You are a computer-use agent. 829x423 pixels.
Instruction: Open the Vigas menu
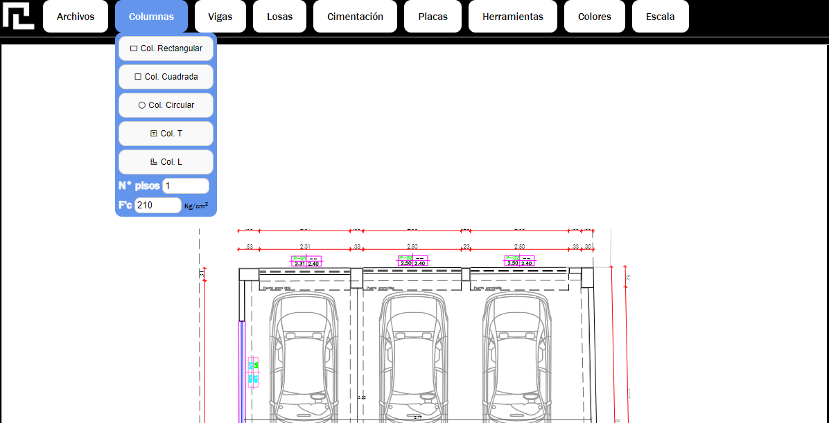(x=220, y=17)
